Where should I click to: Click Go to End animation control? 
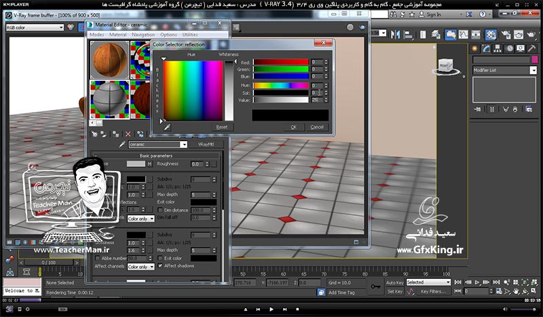coord(496,282)
